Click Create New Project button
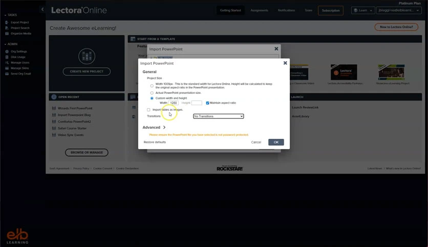This screenshot has width=428, height=247. coord(87,71)
